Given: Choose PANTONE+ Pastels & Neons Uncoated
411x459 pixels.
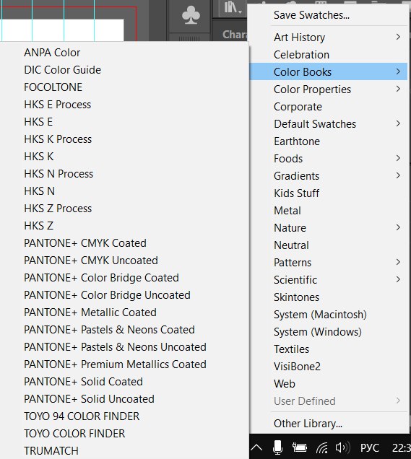Looking at the screenshot, I should [124, 347].
